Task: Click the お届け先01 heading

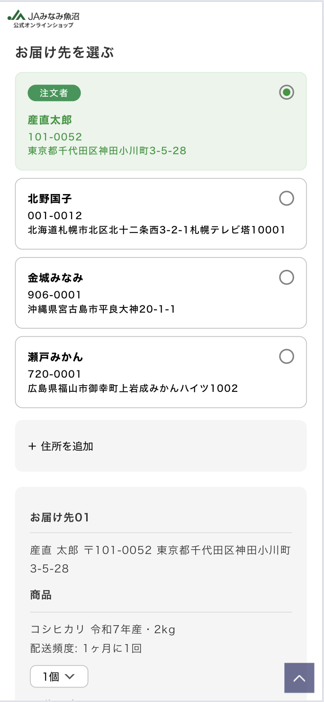Action: (60, 517)
